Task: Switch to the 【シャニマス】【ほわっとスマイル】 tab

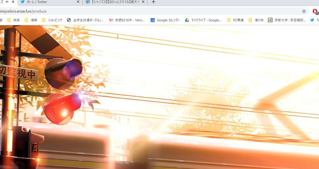Action: pyautogui.click(x=115, y=2)
